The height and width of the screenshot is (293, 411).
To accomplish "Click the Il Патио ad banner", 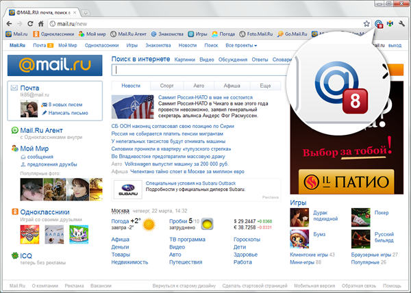I will click(346, 181).
